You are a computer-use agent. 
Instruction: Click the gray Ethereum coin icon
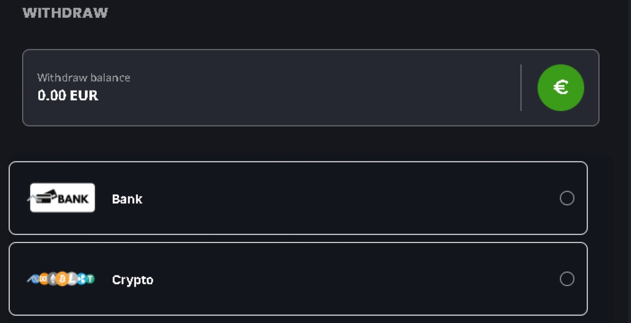point(53,280)
